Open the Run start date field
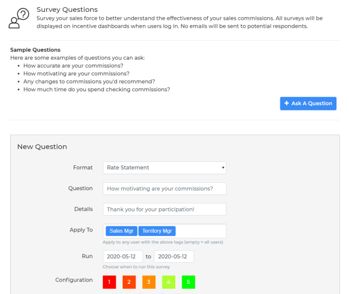This screenshot has height=294, width=349. 123,257
